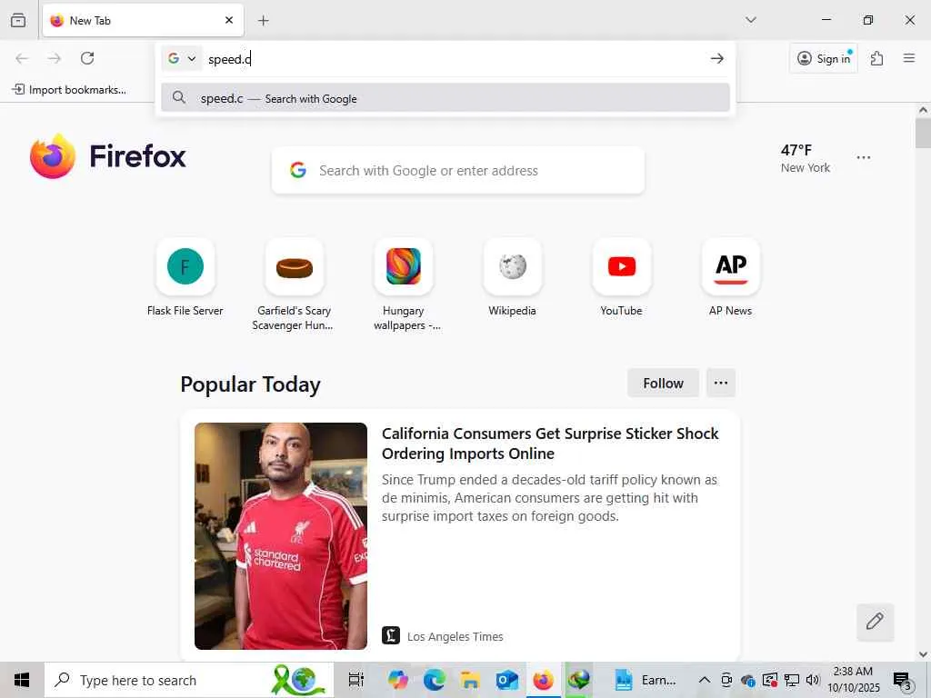Open Outlook from the taskbar
Viewport: 931px width, 698px height.
tap(507, 680)
